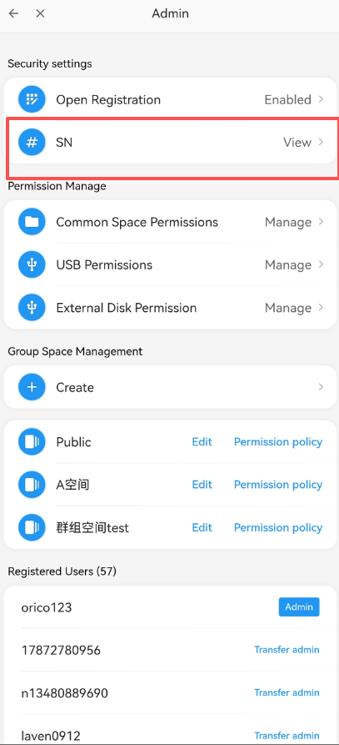This screenshot has width=339, height=745.
Task: Tap the A空间 group space icon
Action: [32, 485]
